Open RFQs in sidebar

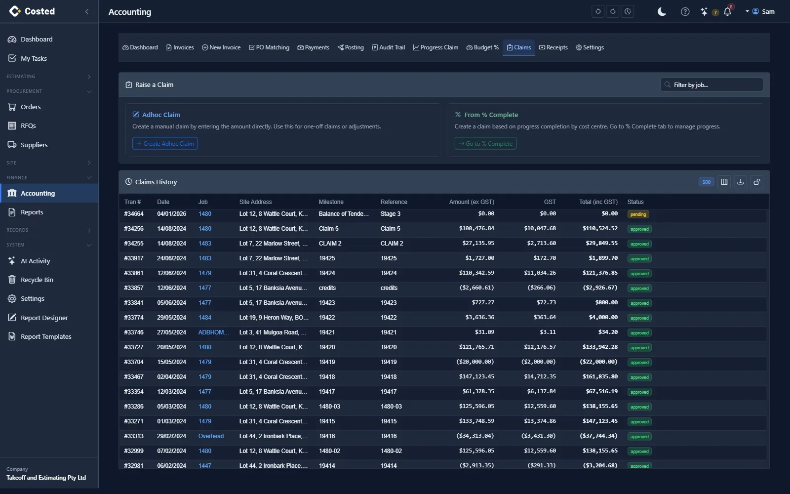coord(49,125)
